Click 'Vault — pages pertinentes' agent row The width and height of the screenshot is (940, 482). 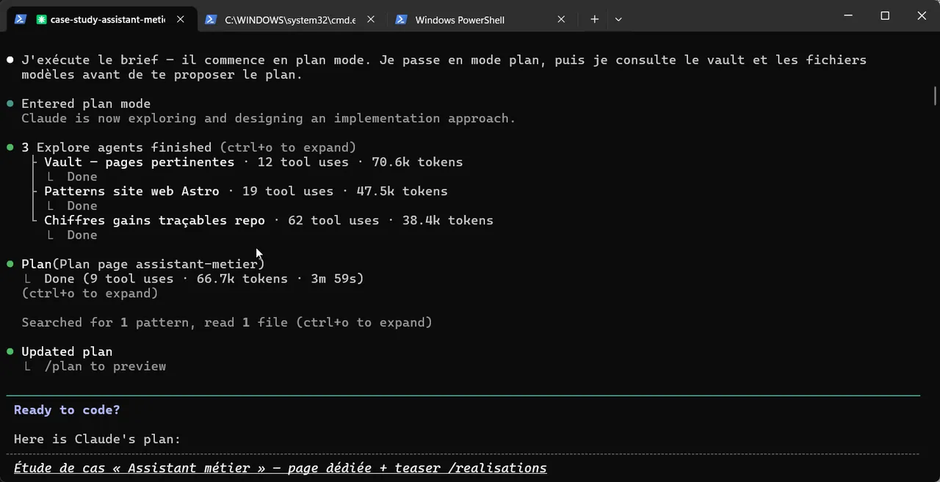pyautogui.click(x=253, y=162)
